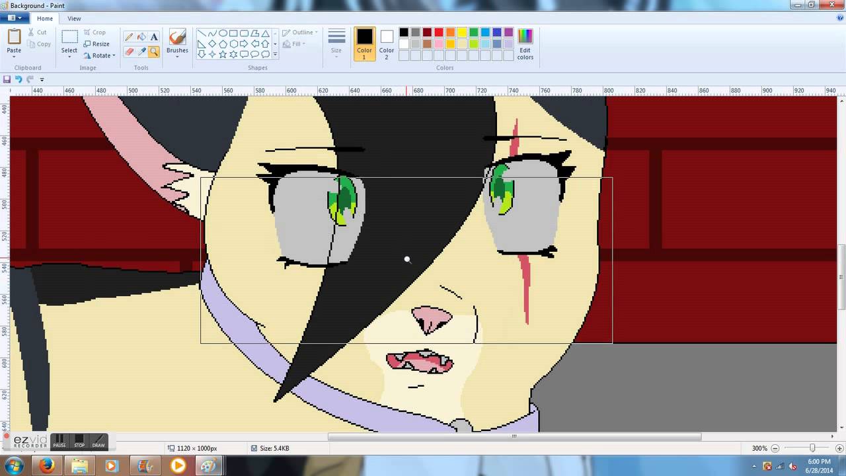
Task: Click the zoom out minus button
Action: pos(775,448)
